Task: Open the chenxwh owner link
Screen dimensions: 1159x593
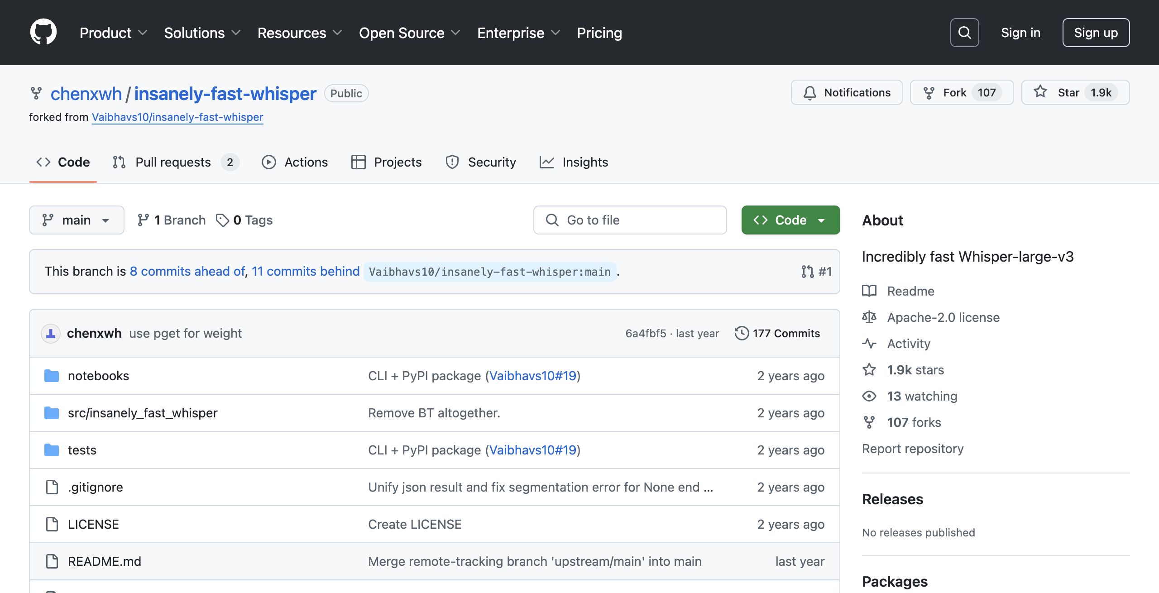Action: pos(86,94)
